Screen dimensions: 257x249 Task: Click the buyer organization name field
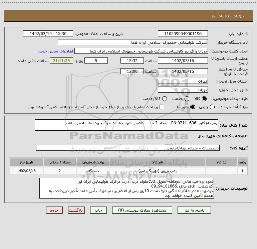click(133, 42)
